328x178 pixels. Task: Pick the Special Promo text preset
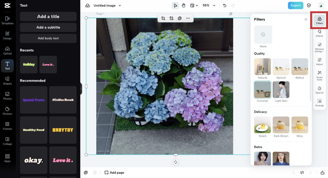coord(34,100)
